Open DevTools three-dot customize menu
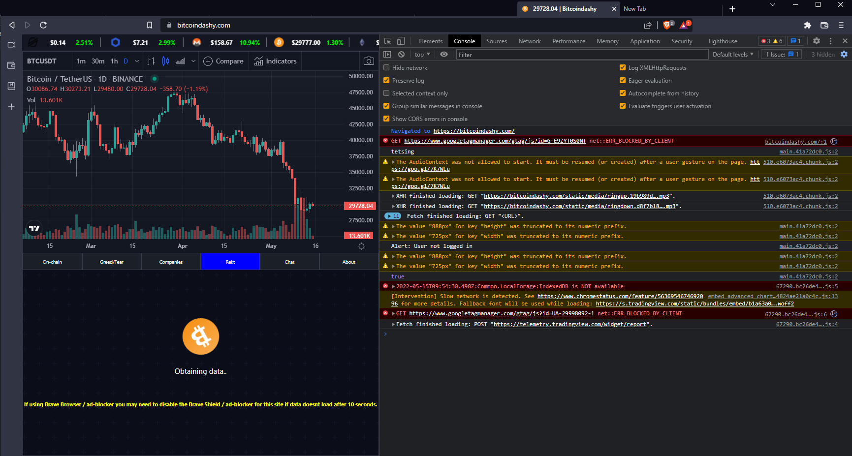Screen dimensions: 852x456 (830, 41)
